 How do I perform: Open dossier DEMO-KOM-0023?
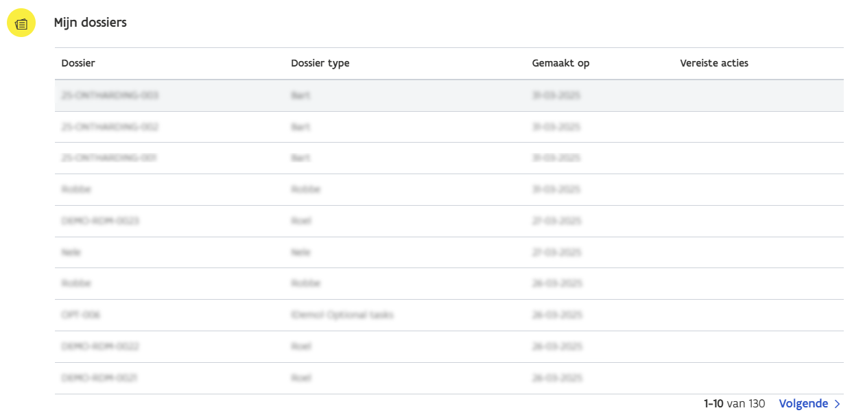pyautogui.click(x=100, y=221)
